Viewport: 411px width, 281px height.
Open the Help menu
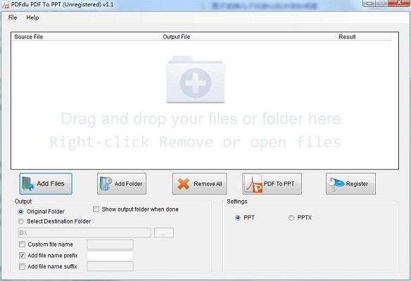[32, 18]
